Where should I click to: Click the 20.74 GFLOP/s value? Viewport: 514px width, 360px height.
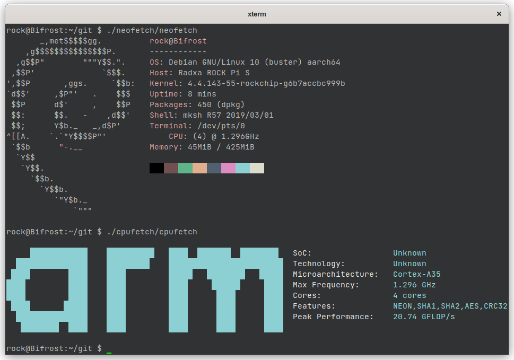pos(424,317)
